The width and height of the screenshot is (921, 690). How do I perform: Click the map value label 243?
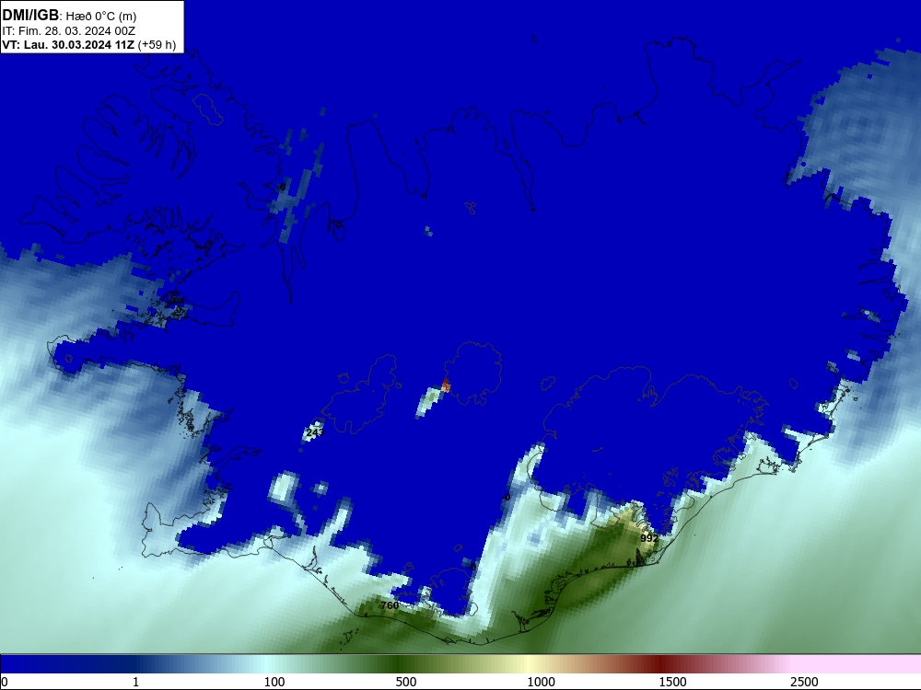point(315,432)
